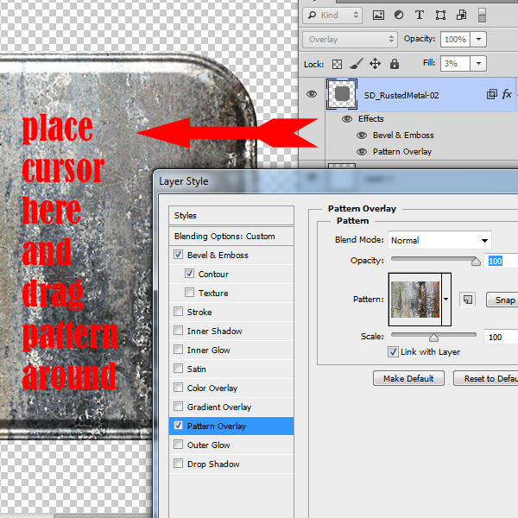Click create new preset from pattern icon

tap(468, 300)
